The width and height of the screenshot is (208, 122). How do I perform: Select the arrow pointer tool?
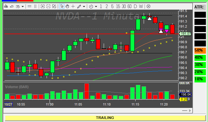[62, 6]
